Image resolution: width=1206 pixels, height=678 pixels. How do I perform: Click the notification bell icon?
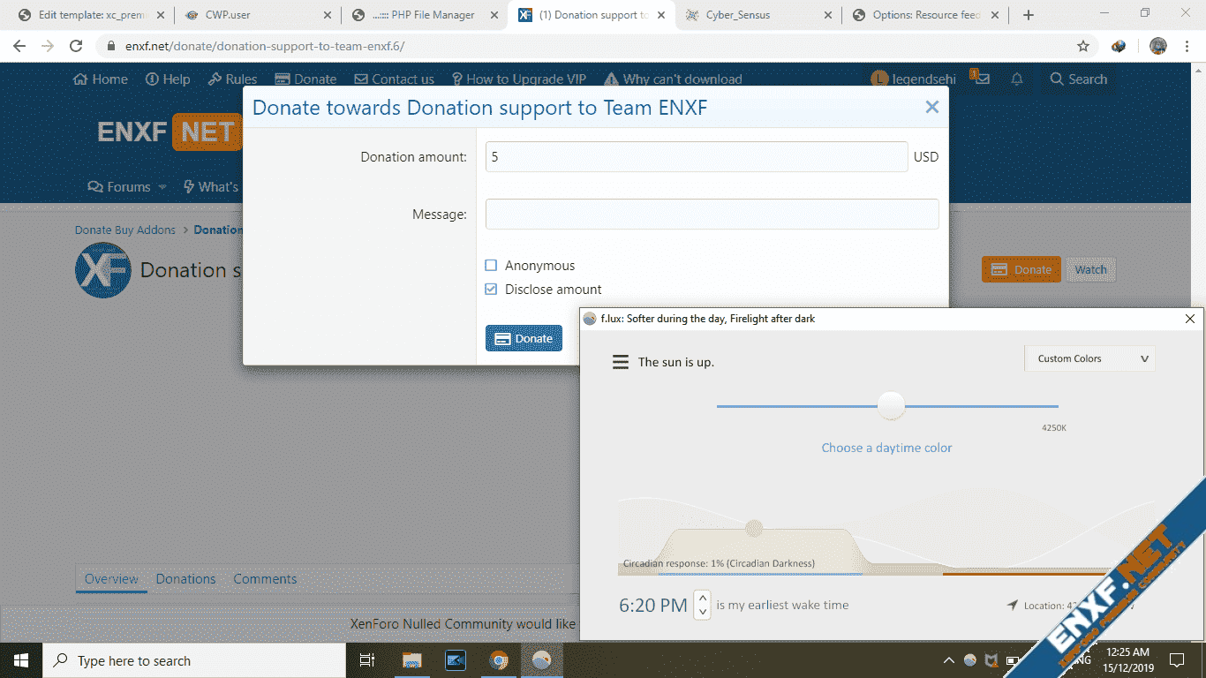1016,79
